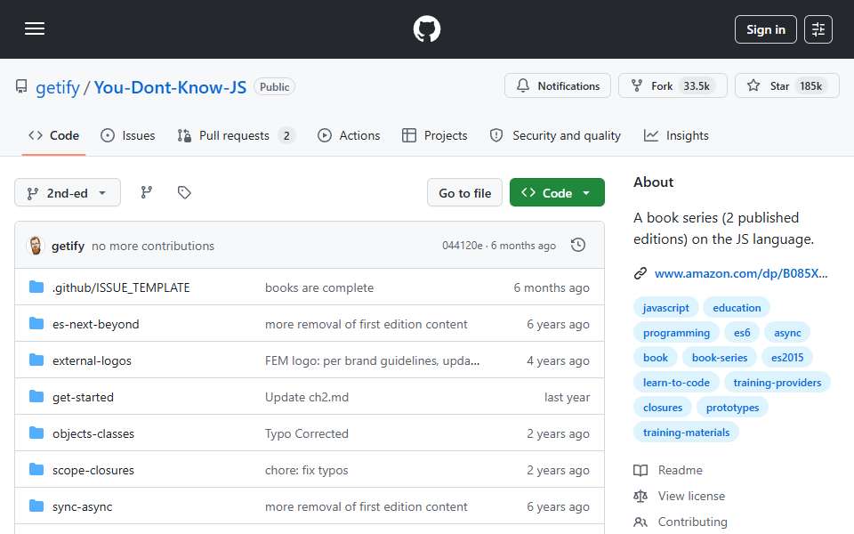The width and height of the screenshot is (854, 534).
Task: Open commit history clock icon
Action: pyautogui.click(x=578, y=246)
